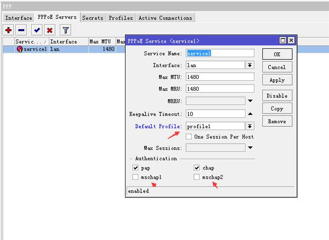Close the PPPoE Service dialog
This screenshot has width=329, height=240.
(x=291, y=41)
